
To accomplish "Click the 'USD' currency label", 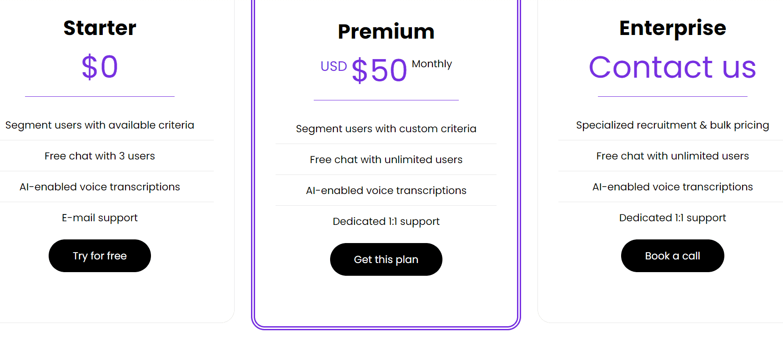I will point(333,66).
